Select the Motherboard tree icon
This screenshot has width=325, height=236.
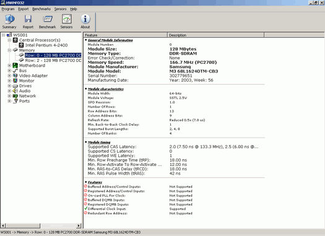coord(15,66)
